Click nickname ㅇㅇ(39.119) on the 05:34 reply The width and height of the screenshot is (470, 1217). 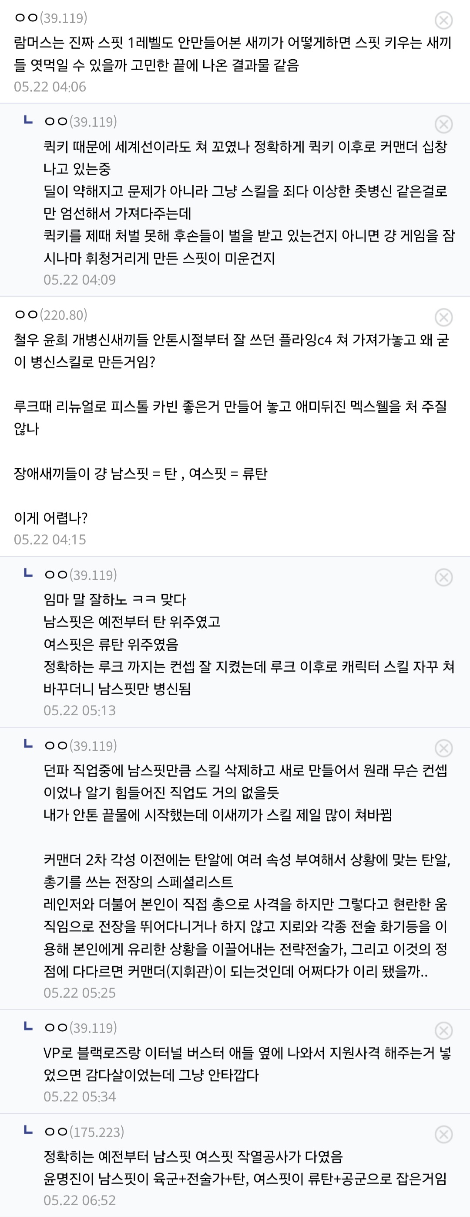[80, 1028]
